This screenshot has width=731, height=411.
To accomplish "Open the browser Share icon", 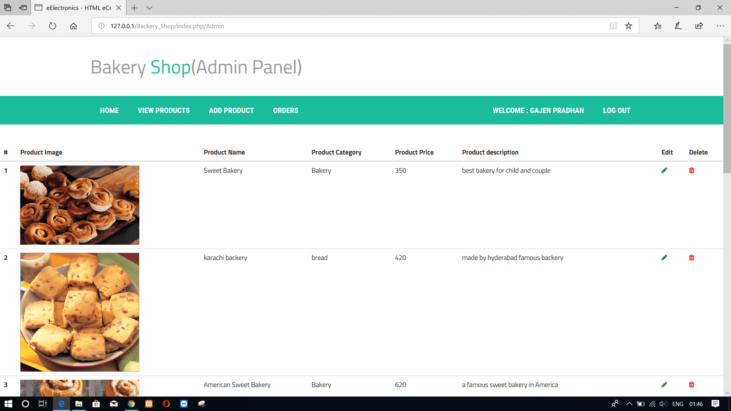I will point(699,26).
